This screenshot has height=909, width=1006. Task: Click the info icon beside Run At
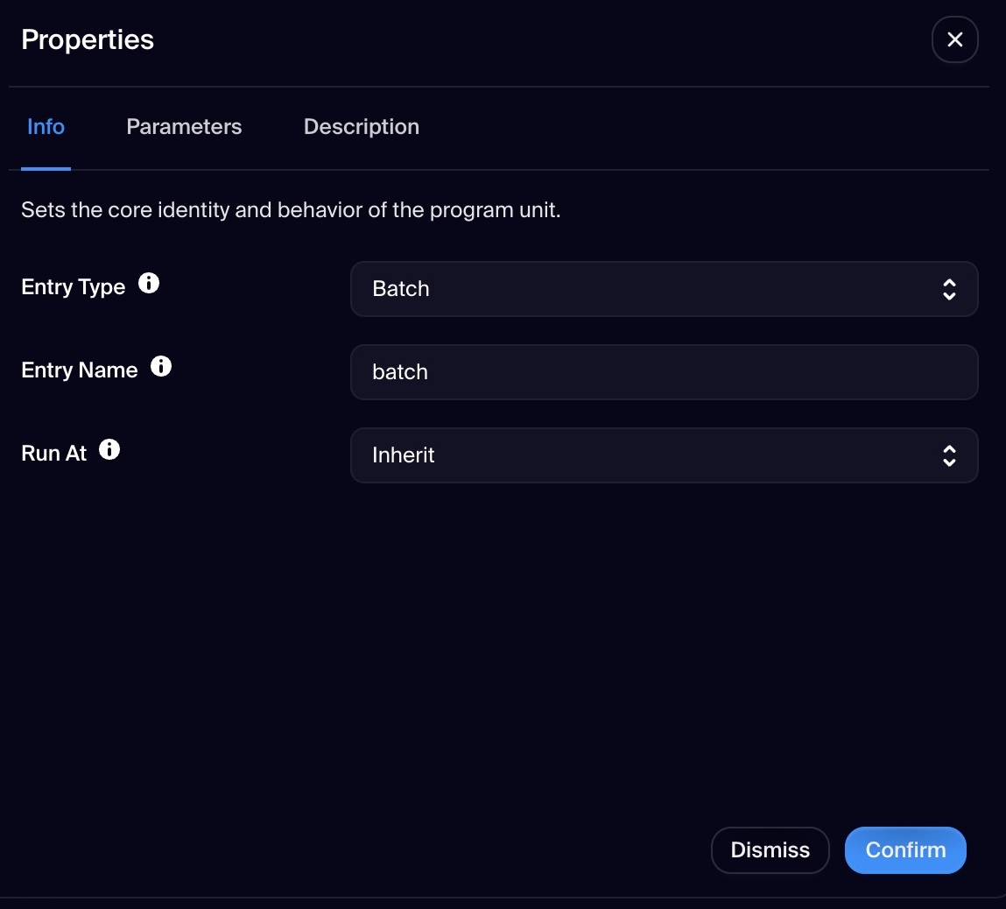tap(109, 450)
